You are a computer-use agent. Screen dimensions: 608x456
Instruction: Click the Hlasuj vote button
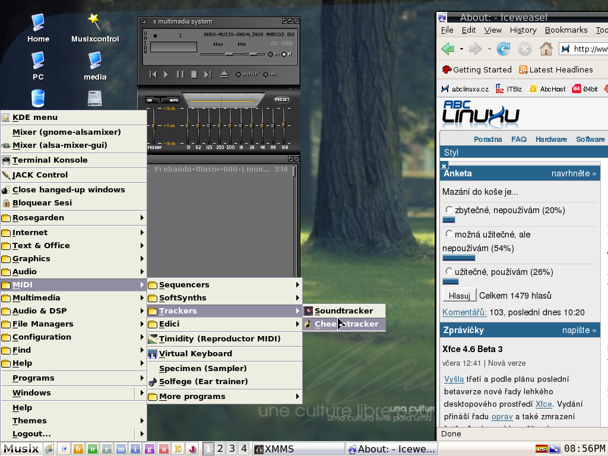coord(460,296)
